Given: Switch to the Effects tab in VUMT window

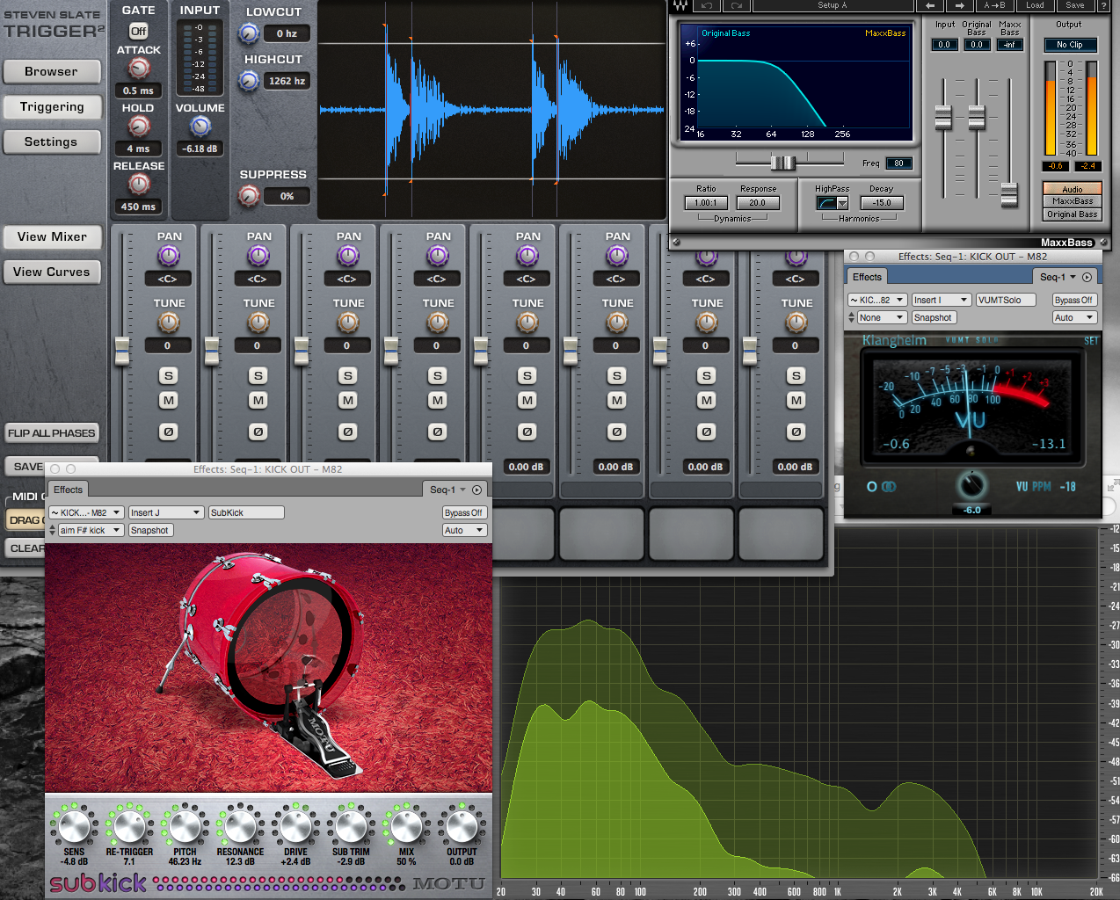Looking at the screenshot, I should coord(867,277).
